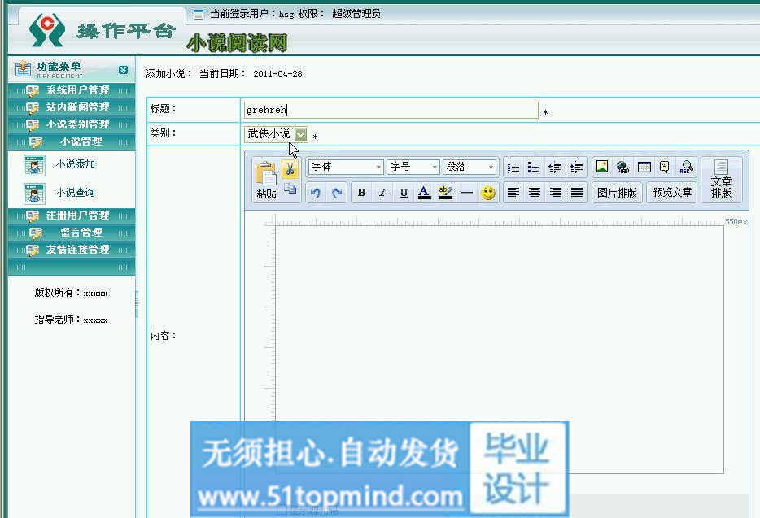Align text to the right
This screenshot has height=518, width=760.
coord(556,193)
